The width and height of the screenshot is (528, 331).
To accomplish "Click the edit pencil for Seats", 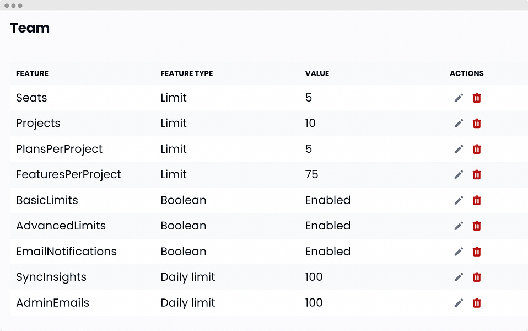I will coord(459,98).
